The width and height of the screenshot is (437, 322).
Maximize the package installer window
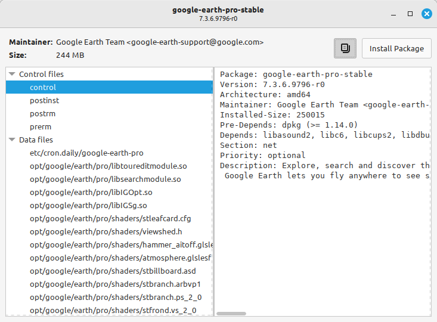410,14
